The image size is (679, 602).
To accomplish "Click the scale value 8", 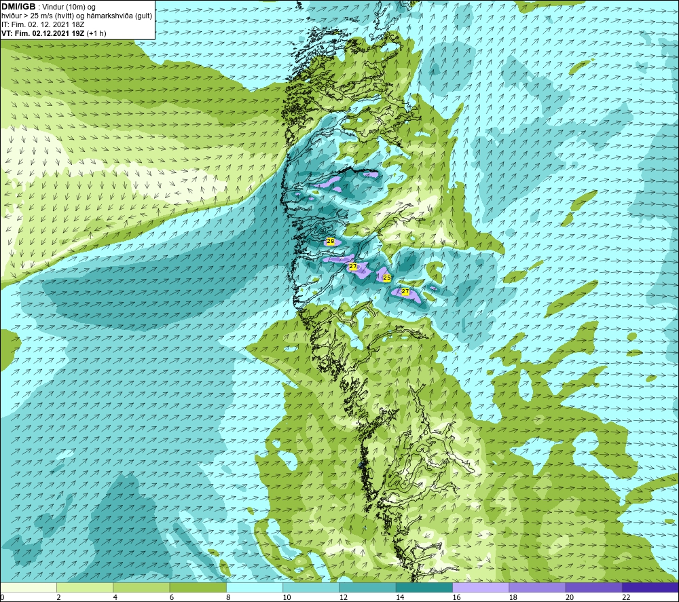I will [228, 597].
